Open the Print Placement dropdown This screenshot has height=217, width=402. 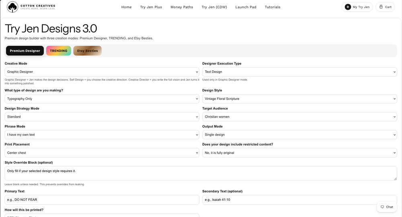pos(102,153)
